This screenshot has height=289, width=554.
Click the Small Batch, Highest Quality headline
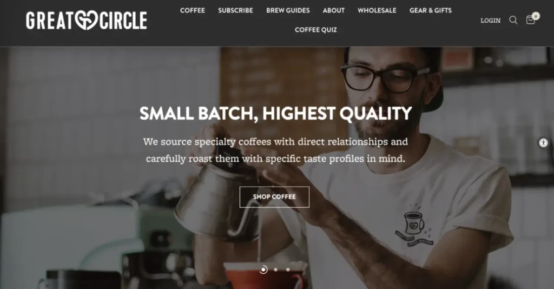tap(275, 114)
